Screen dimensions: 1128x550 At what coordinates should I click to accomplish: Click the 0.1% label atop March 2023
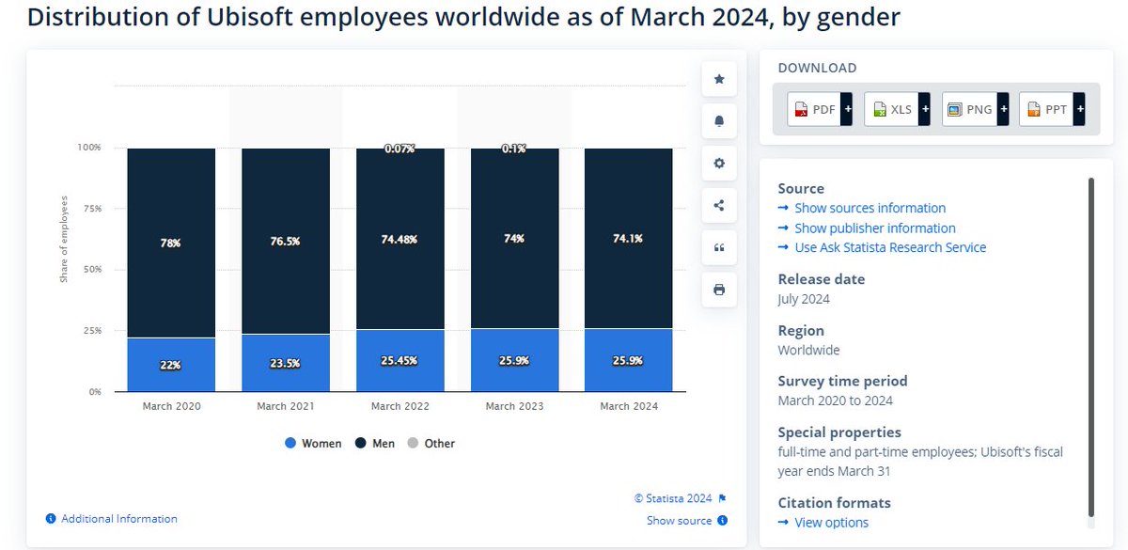tap(514, 149)
